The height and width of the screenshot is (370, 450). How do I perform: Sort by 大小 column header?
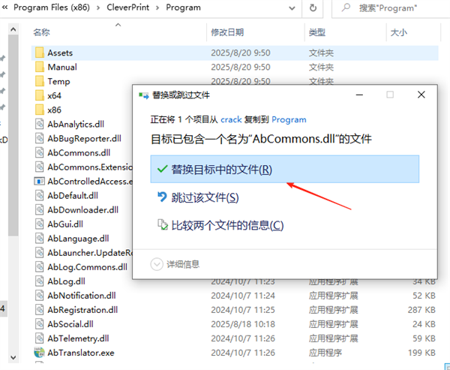click(399, 32)
